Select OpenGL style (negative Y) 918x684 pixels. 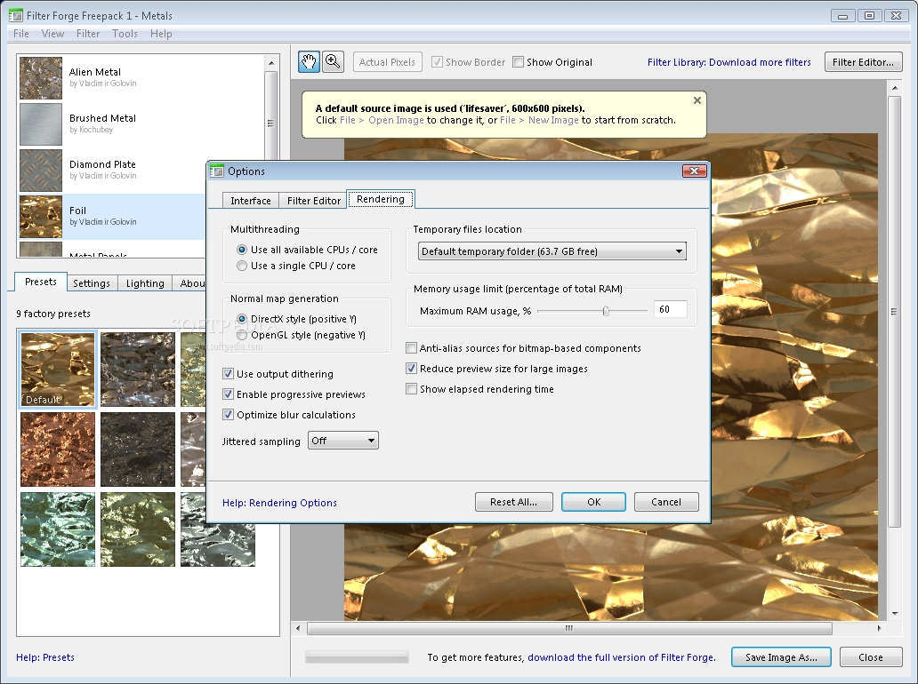click(242, 336)
